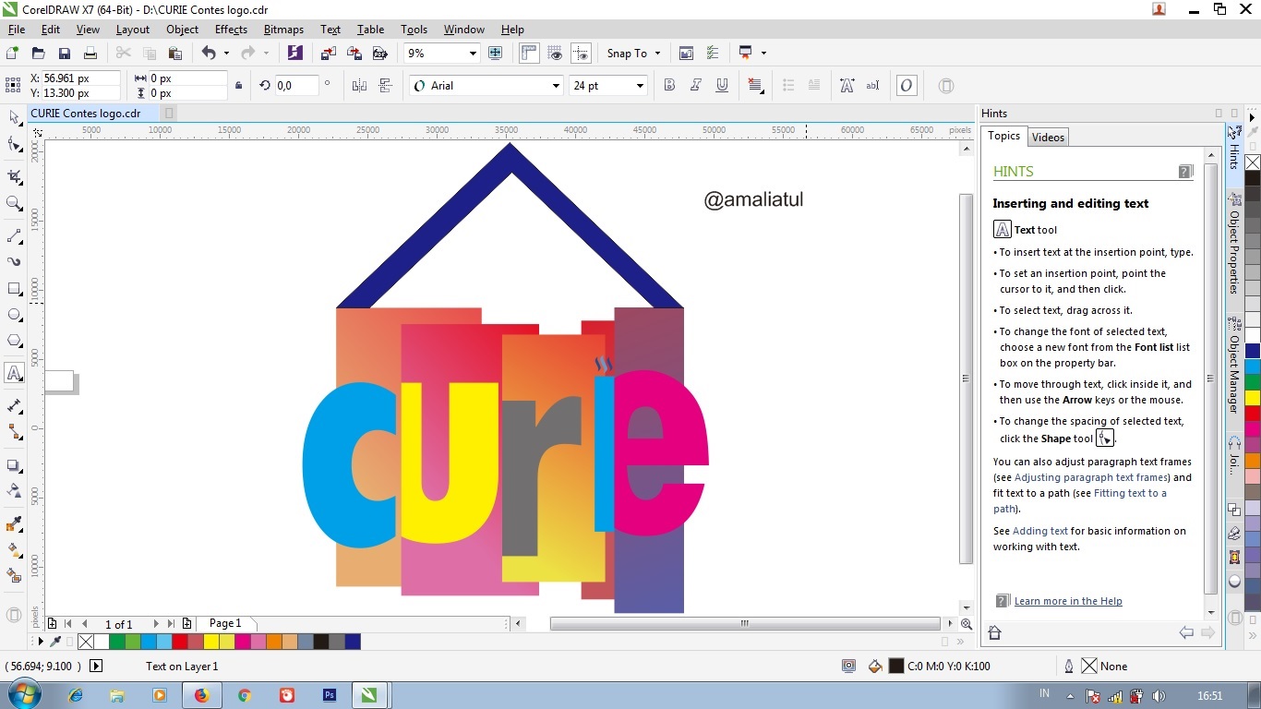Select the Interactive Fill tool in the toolbox
The width and height of the screenshot is (1261, 709).
coord(14,550)
